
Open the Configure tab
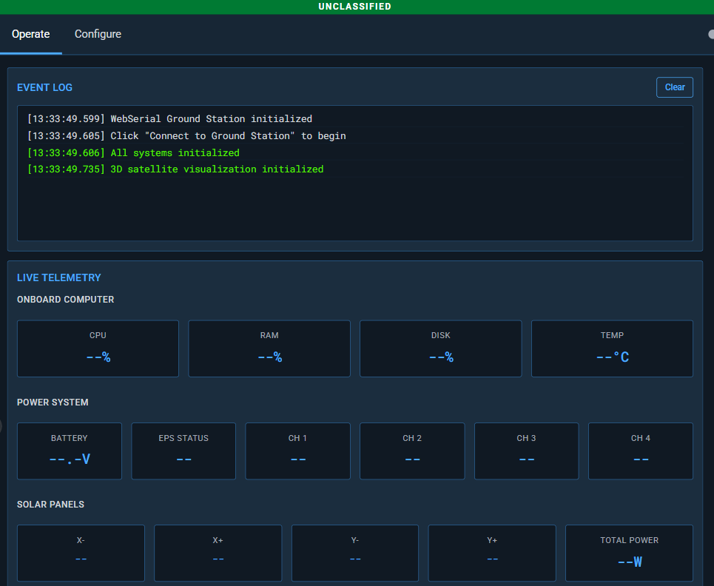tap(98, 34)
